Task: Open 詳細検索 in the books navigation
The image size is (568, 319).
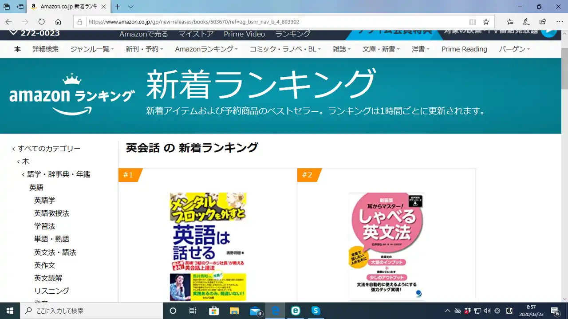Action: pyautogui.click(x=45, y=49)
